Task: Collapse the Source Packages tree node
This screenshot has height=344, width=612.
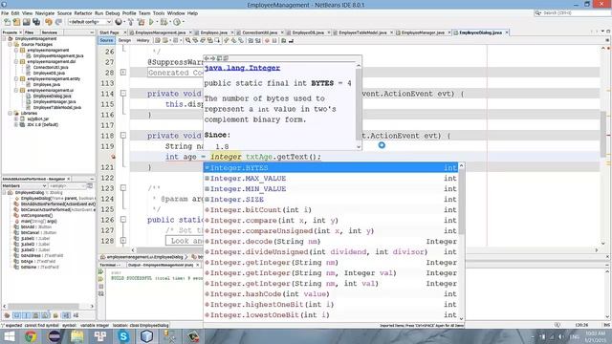Action: [x=11, y=45]
